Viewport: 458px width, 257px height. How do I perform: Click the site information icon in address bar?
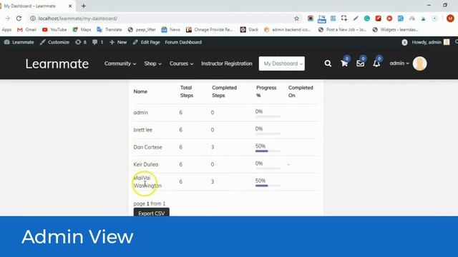pyautogui.click(x=33, y=19)
